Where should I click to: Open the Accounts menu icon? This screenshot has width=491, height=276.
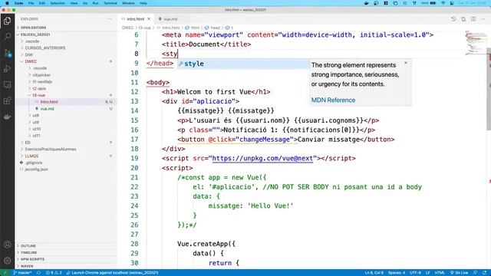tap(7, 245)
